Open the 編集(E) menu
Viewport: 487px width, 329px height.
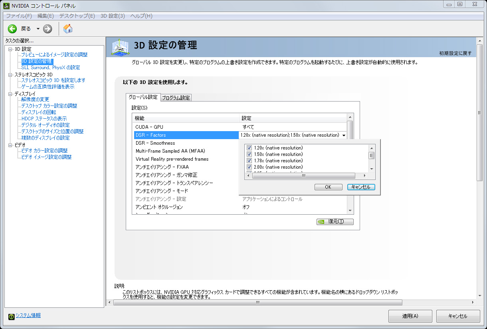point(46,16)
